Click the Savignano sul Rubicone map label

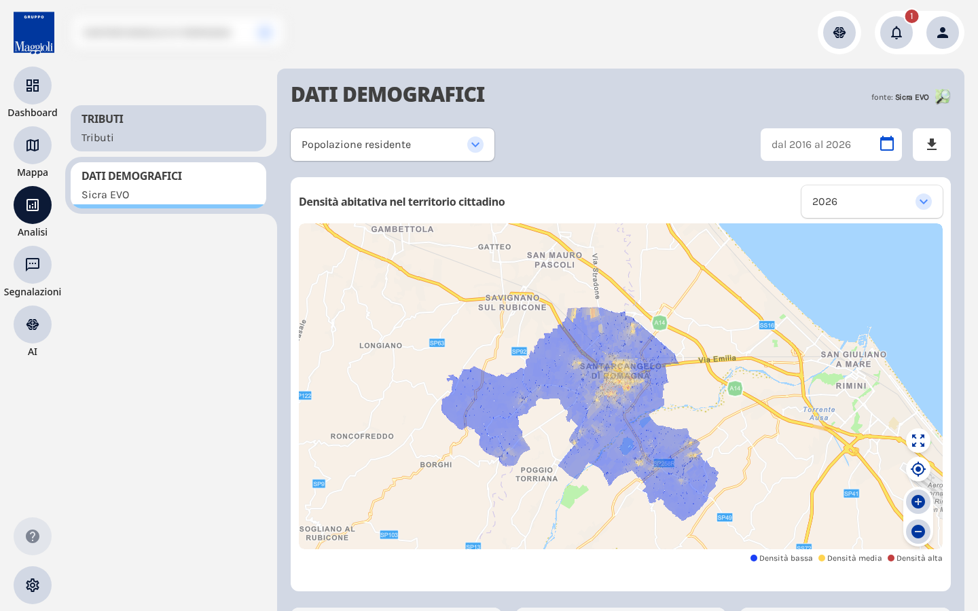(x=512, y=303)
